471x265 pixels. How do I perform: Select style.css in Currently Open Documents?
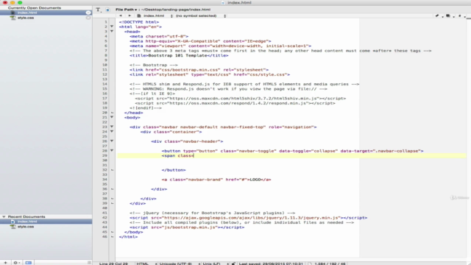point(46,18)
